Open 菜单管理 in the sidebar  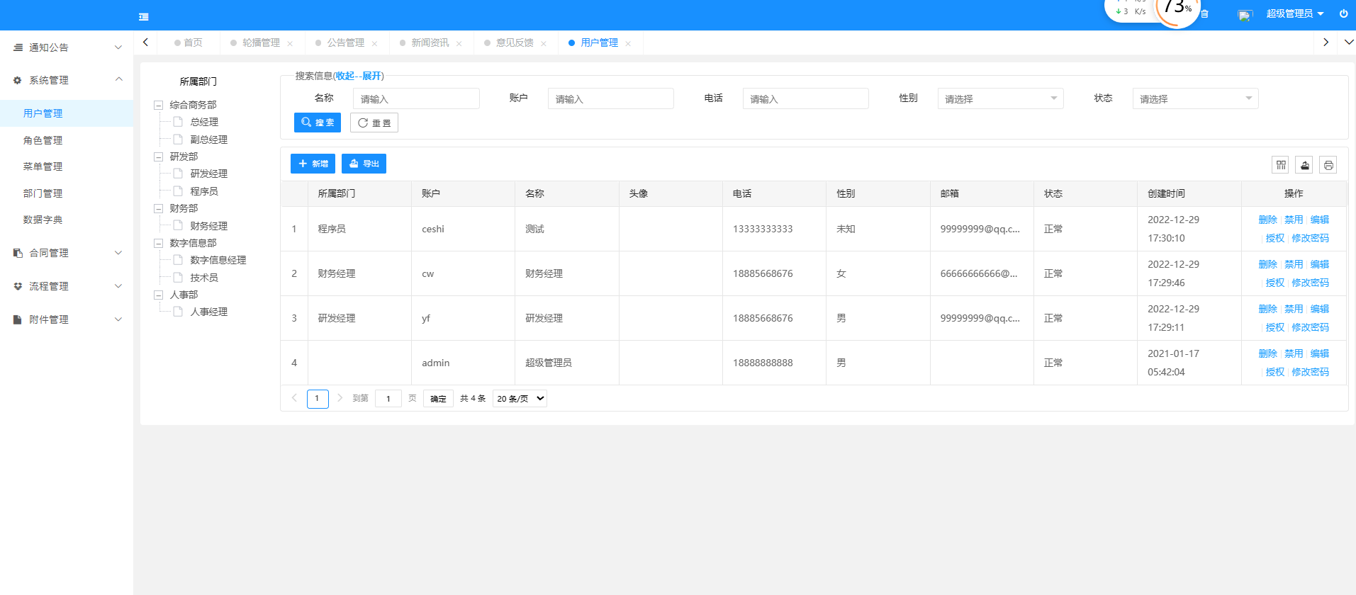(x=67, y=166)
